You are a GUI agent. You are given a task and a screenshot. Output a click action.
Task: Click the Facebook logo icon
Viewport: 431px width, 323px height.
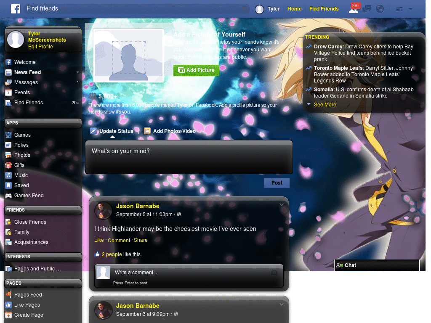[x=16, y=9]
